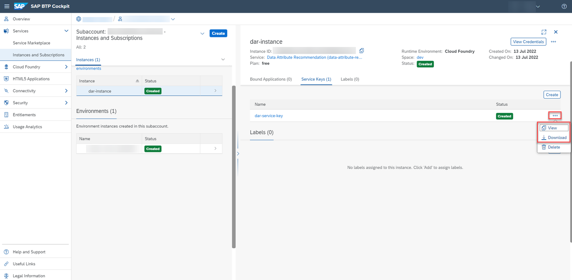Image resolution: width=572 pixels, height=280 pixels.
Task: Collapse the Instances section chevron
Action: pyautogui.click(x=223, y=59)
